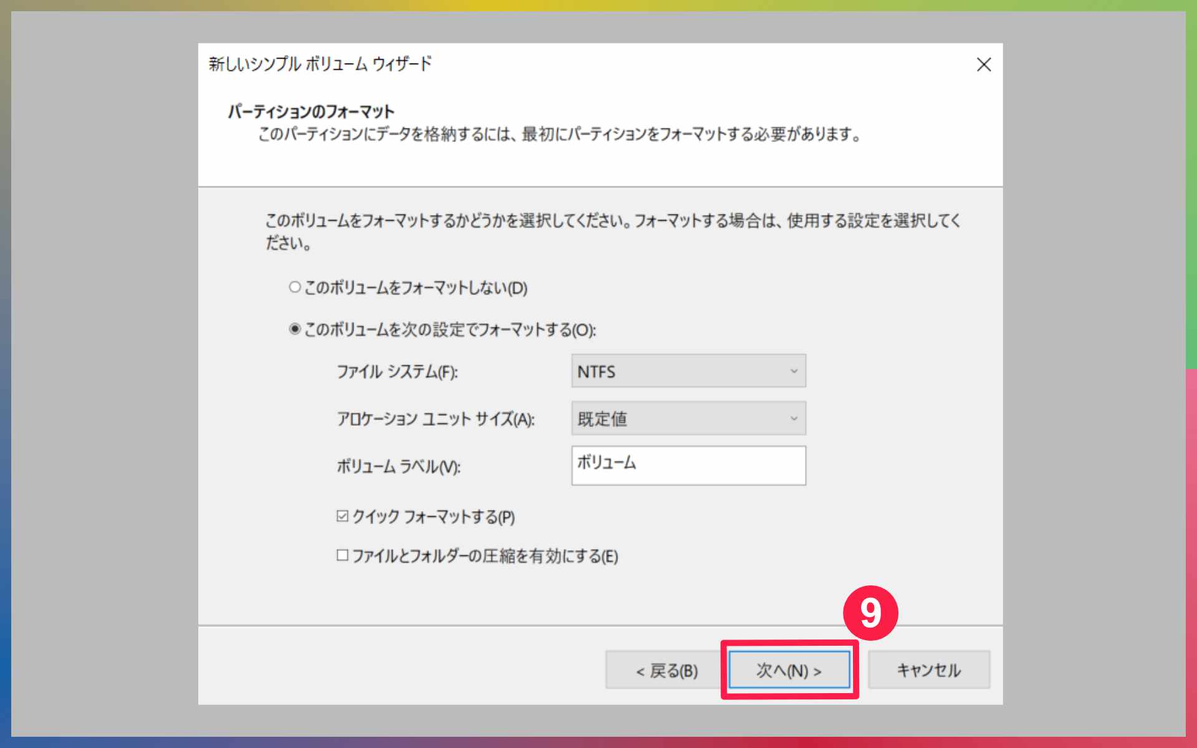Click the ボリューム ラベル(V) label
This screenshot has height=748, width=1197.
(x=398, y=466)
